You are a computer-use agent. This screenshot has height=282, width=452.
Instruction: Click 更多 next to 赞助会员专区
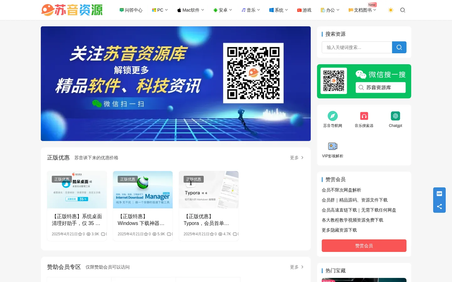tap(297, 267)
